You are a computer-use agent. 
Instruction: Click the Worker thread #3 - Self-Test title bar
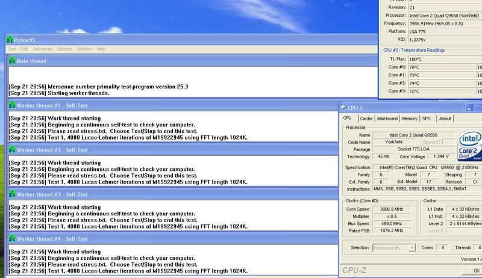tap(173, 194)
